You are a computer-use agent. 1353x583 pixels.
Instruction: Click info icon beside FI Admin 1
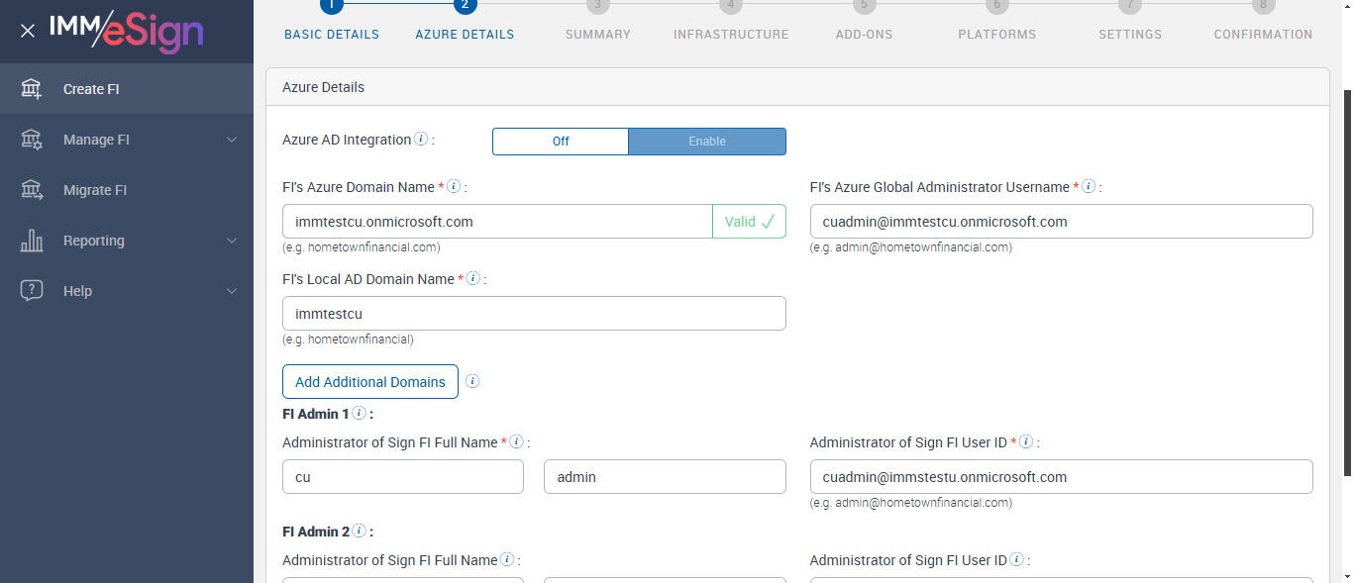pos(360,414)
